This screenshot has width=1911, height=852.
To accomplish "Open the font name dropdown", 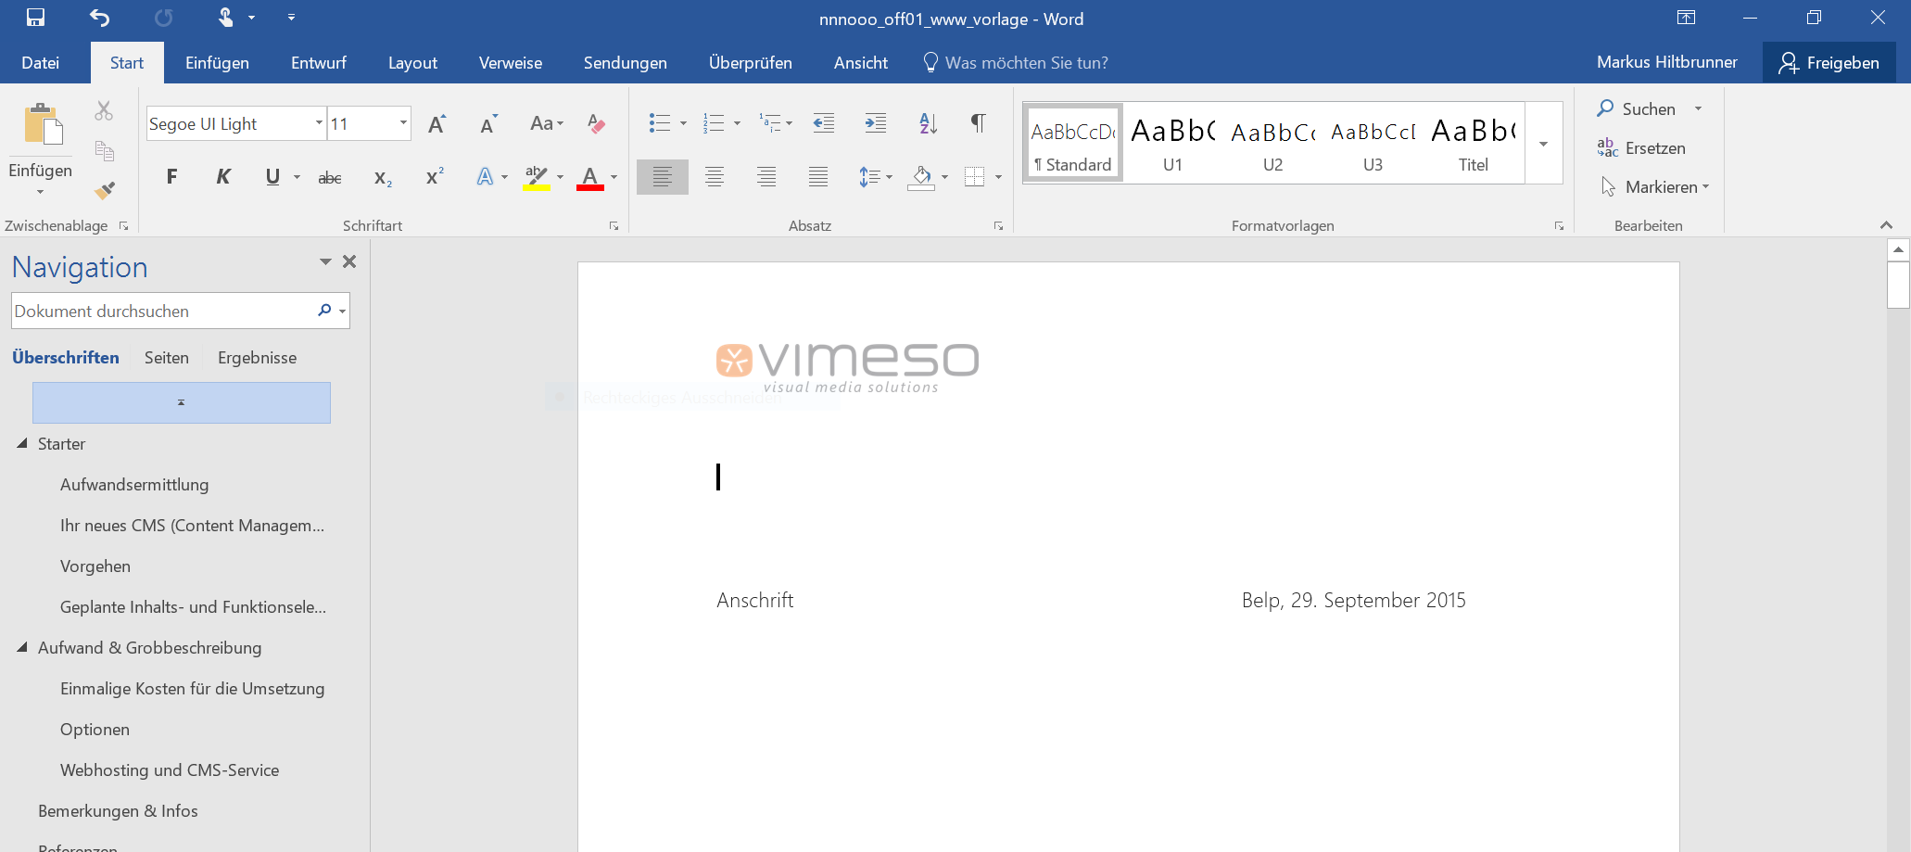I will (318, 123).
